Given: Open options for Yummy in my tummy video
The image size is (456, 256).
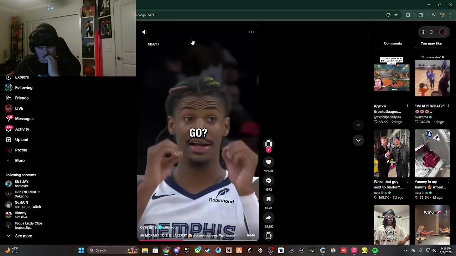Looking at the screenshot, I should 448,182.
